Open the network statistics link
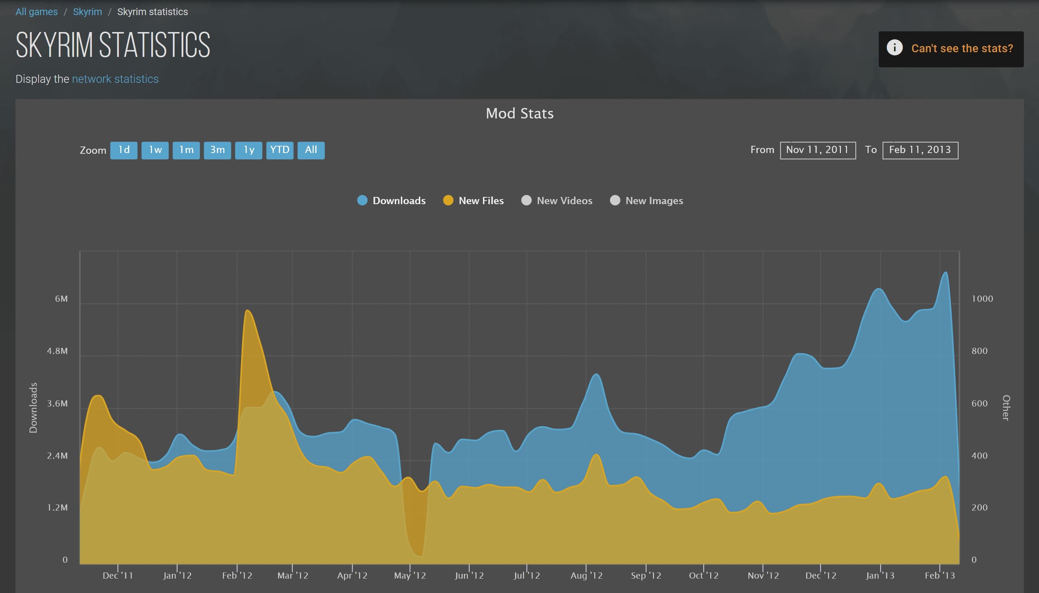Image resolution: width=1039 pixels, height=593 pixels. tap(115, 79)
